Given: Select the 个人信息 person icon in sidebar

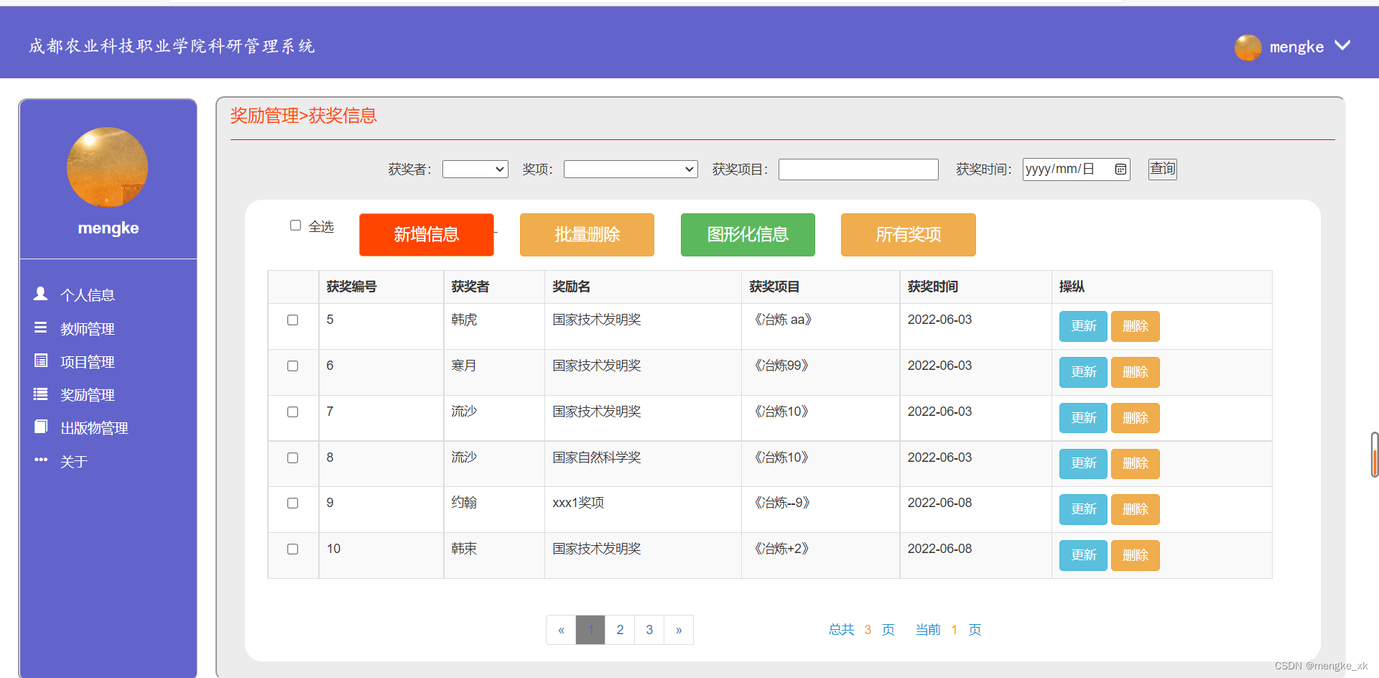Looking at the screenshot, I should click(x=40, y=294).
